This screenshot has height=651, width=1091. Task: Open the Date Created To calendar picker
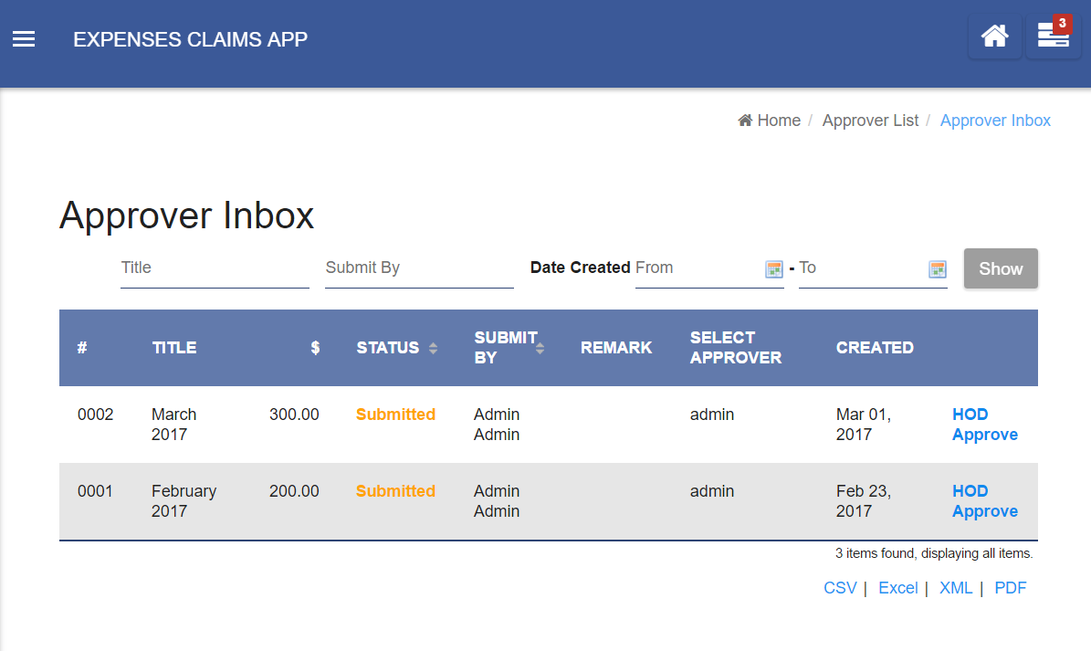(x=938, y=268)
